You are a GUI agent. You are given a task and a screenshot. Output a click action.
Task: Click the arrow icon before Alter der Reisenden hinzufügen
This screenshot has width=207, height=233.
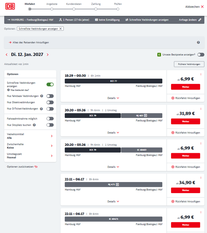click(10, 43)
